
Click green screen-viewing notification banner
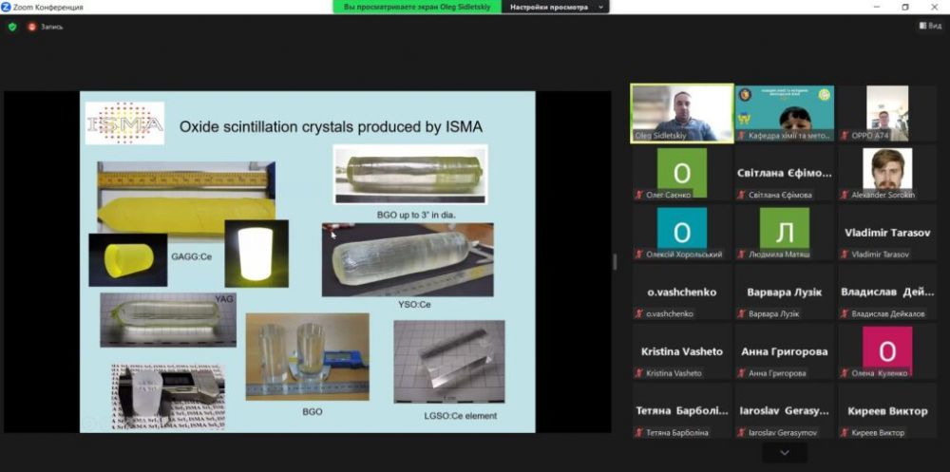point(416,7)
